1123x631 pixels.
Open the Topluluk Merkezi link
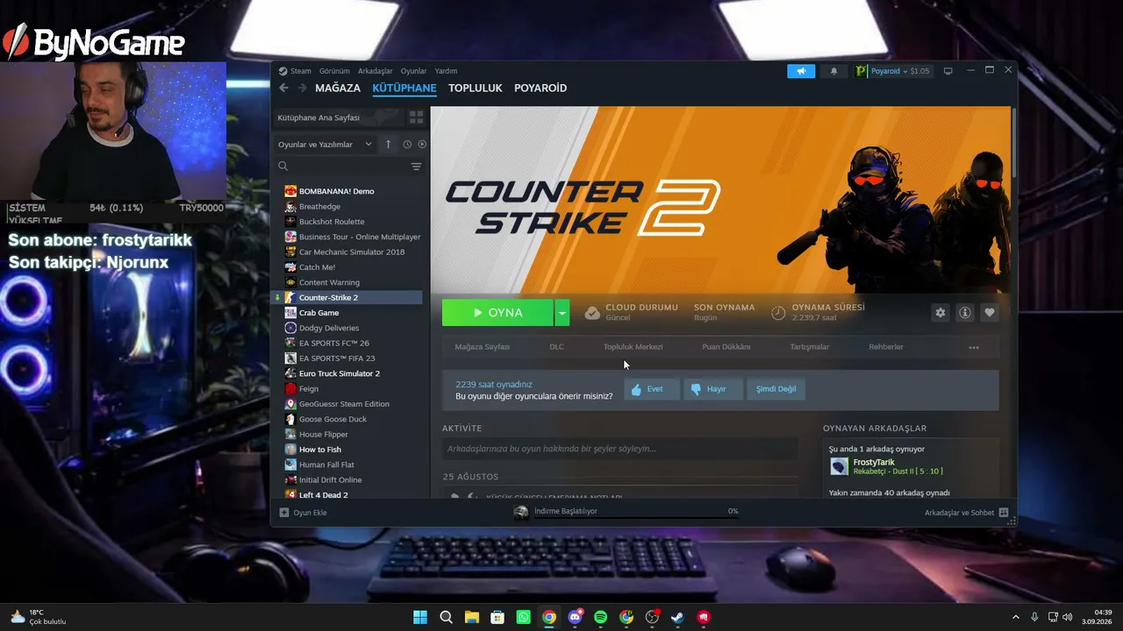click(x=633, y=347)
